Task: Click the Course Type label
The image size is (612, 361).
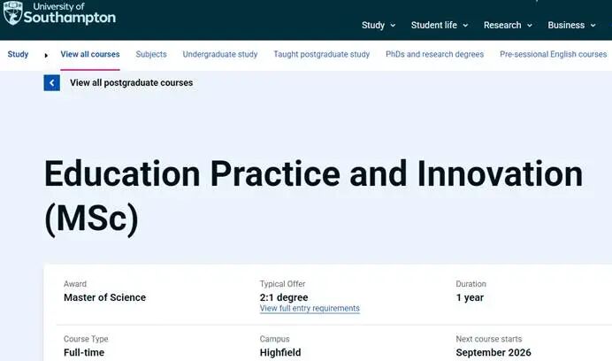Action: coord(86,339)
